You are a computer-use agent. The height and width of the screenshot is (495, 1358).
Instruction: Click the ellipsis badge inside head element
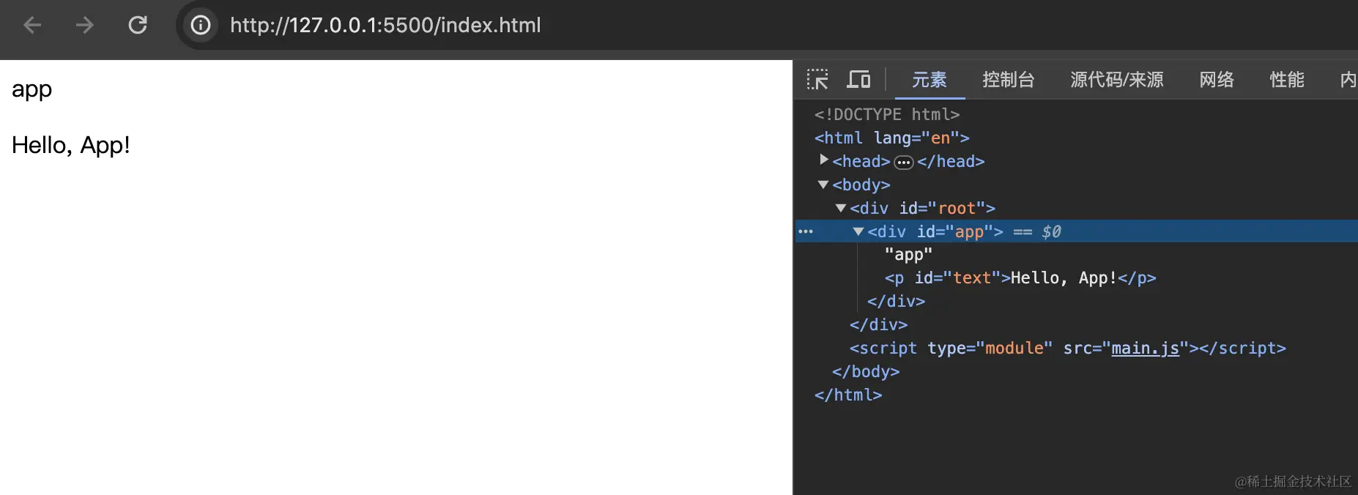coord(904,162)
